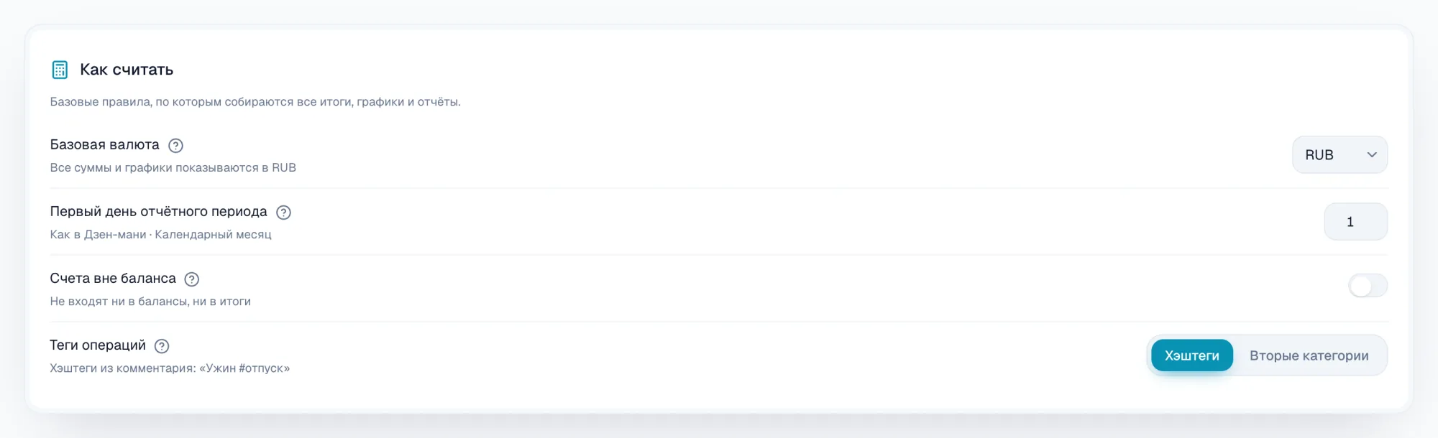This screenshot has width=1438, height=438.
Task: Open the help icon next to Базовая валюта
Action: coord(175,146)
